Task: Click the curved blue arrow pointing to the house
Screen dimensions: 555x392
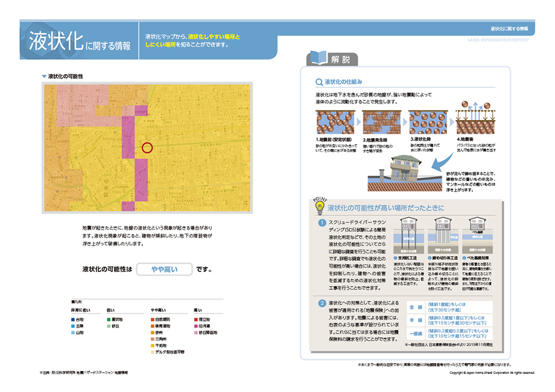Action: [442, 162]
